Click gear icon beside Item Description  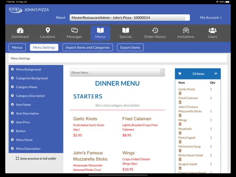[12, 113]
